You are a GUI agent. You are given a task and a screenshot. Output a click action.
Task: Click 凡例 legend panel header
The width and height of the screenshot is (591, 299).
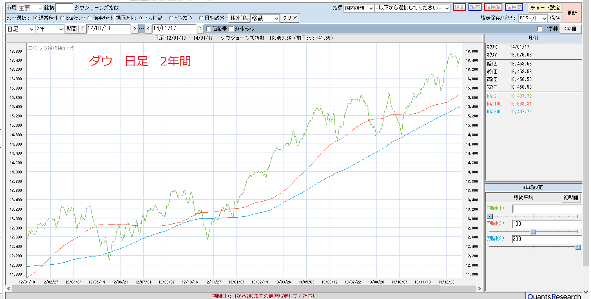(533, 38)
